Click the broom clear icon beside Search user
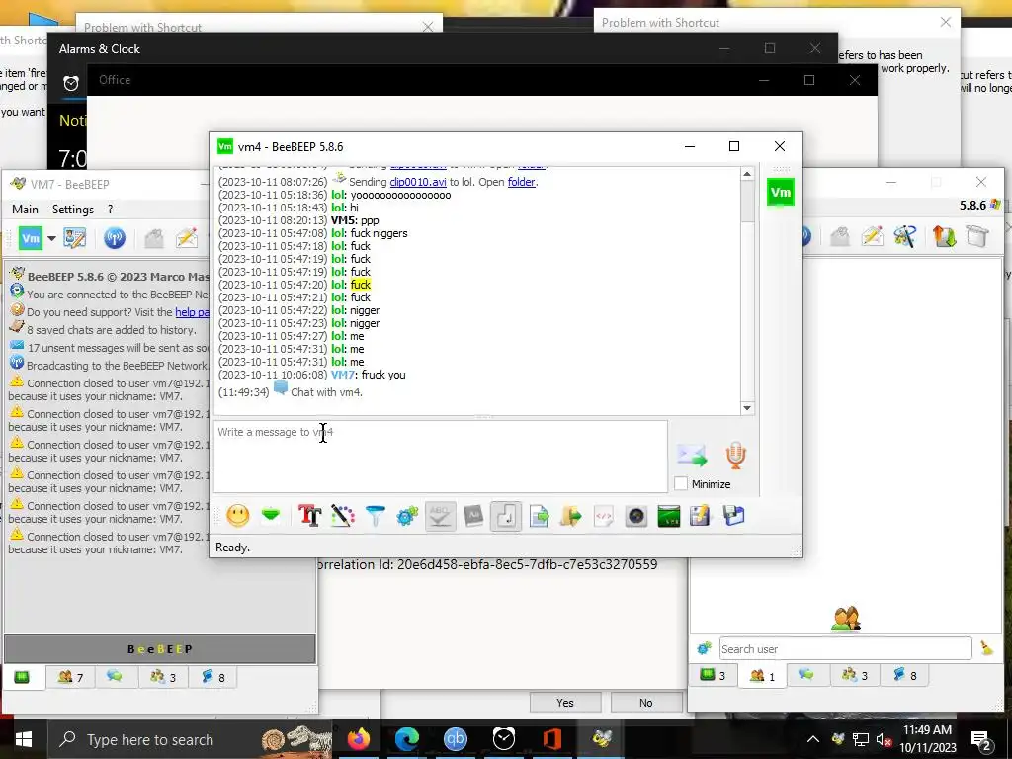 click(987, 648)
